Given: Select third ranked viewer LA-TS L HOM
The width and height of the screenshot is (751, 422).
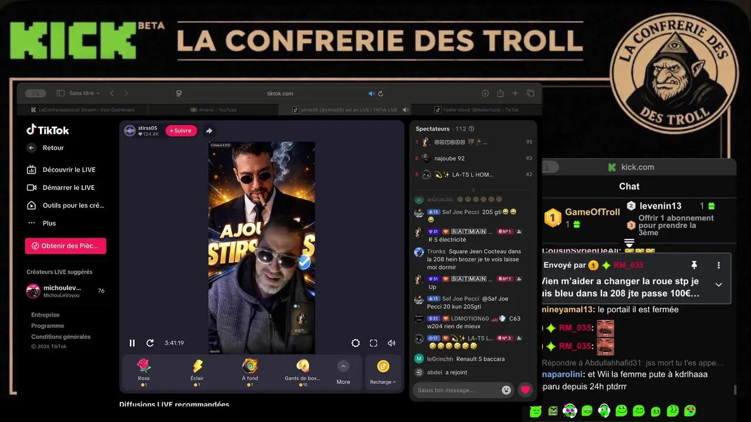Looking at the screenshot, I should [473, 175].
